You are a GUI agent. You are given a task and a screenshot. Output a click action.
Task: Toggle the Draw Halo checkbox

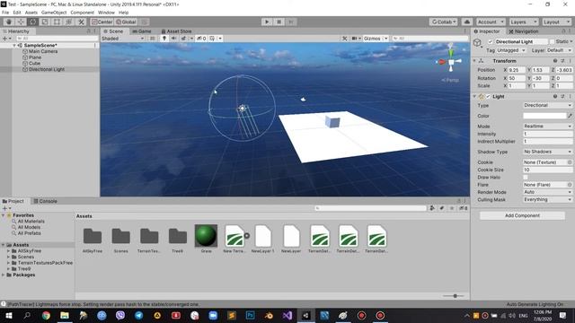coord(526,178)
